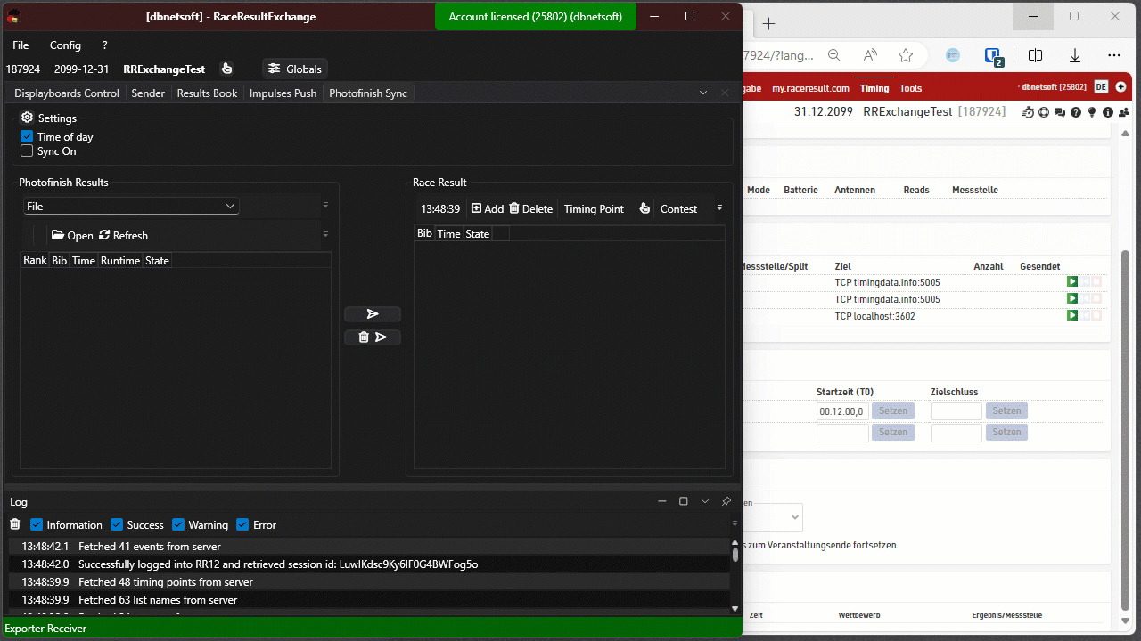Click the delete-and-send button

tap(373, 337)
